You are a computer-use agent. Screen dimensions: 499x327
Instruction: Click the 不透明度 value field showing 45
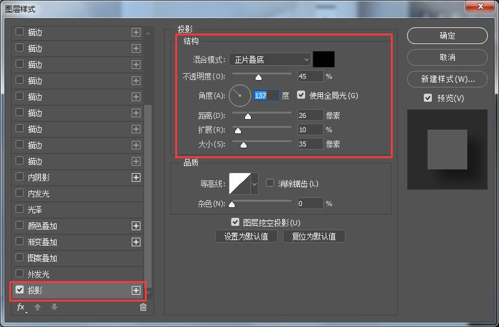pos(310,76)
